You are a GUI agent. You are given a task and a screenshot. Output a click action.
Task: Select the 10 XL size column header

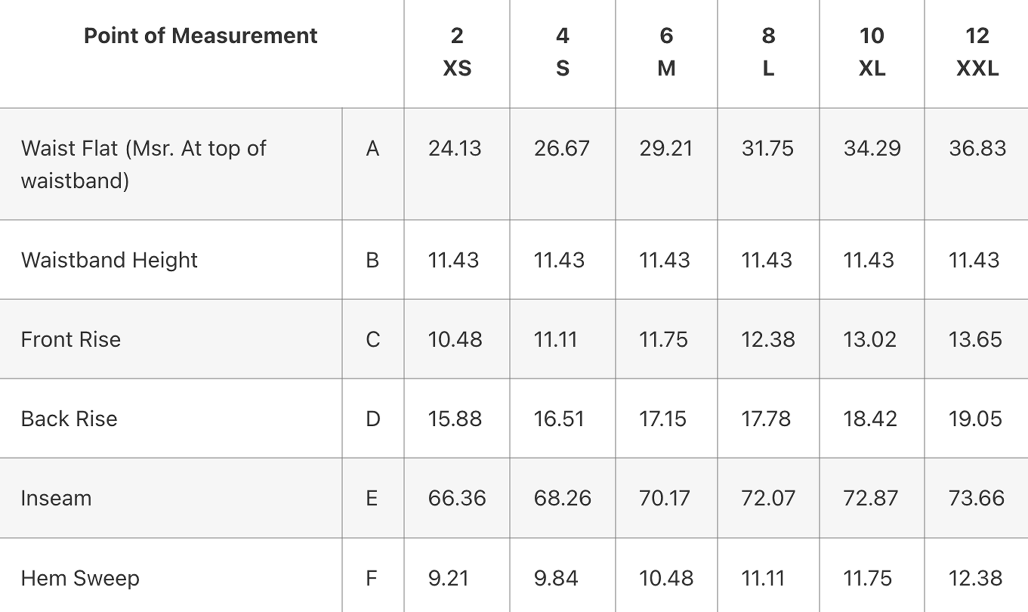click(x=872, y=52)
